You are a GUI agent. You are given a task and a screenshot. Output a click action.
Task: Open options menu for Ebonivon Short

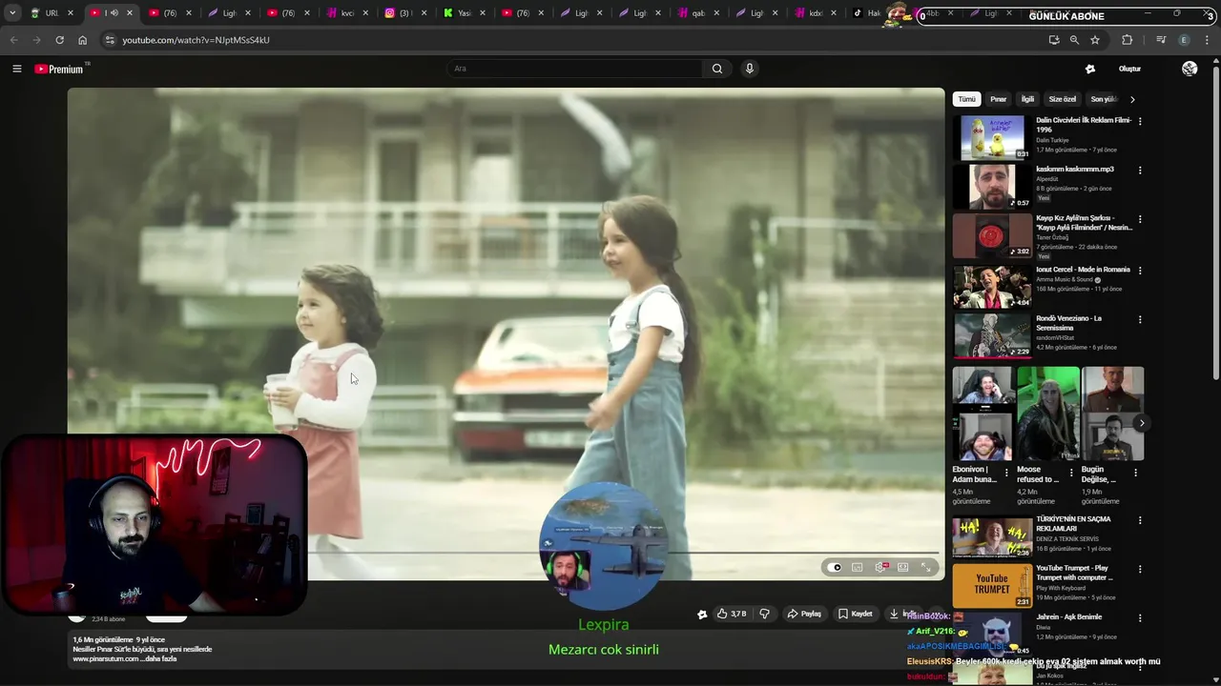[x=1006, y=473]
